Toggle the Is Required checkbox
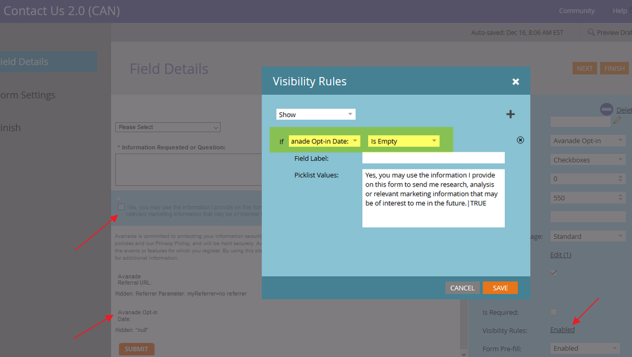 554,312
